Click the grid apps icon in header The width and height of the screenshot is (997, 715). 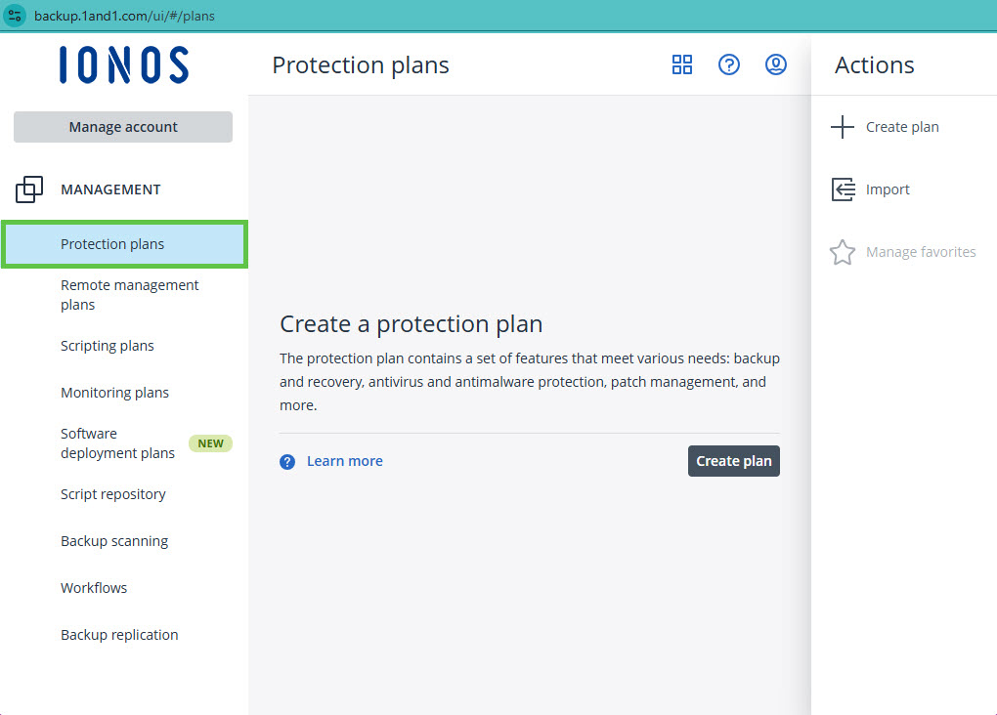click(682, 64)
